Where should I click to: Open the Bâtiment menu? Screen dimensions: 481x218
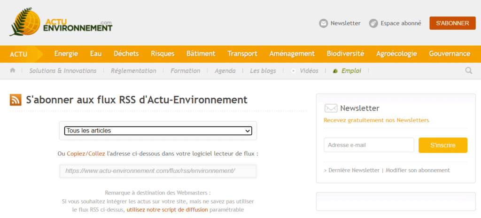[201, 54]
